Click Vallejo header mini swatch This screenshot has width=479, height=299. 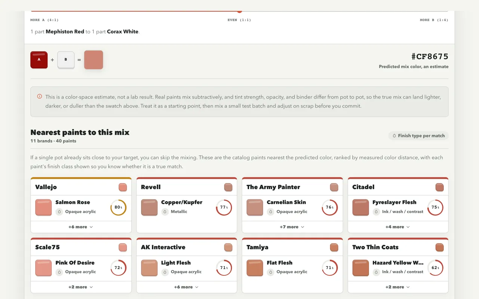click(x=123, y=187)
